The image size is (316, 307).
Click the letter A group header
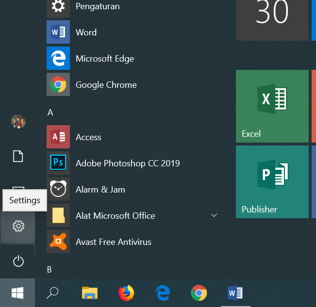pos(50,113)
